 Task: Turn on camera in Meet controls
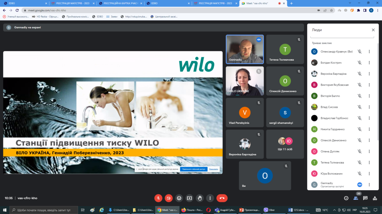tap(169, 198)
